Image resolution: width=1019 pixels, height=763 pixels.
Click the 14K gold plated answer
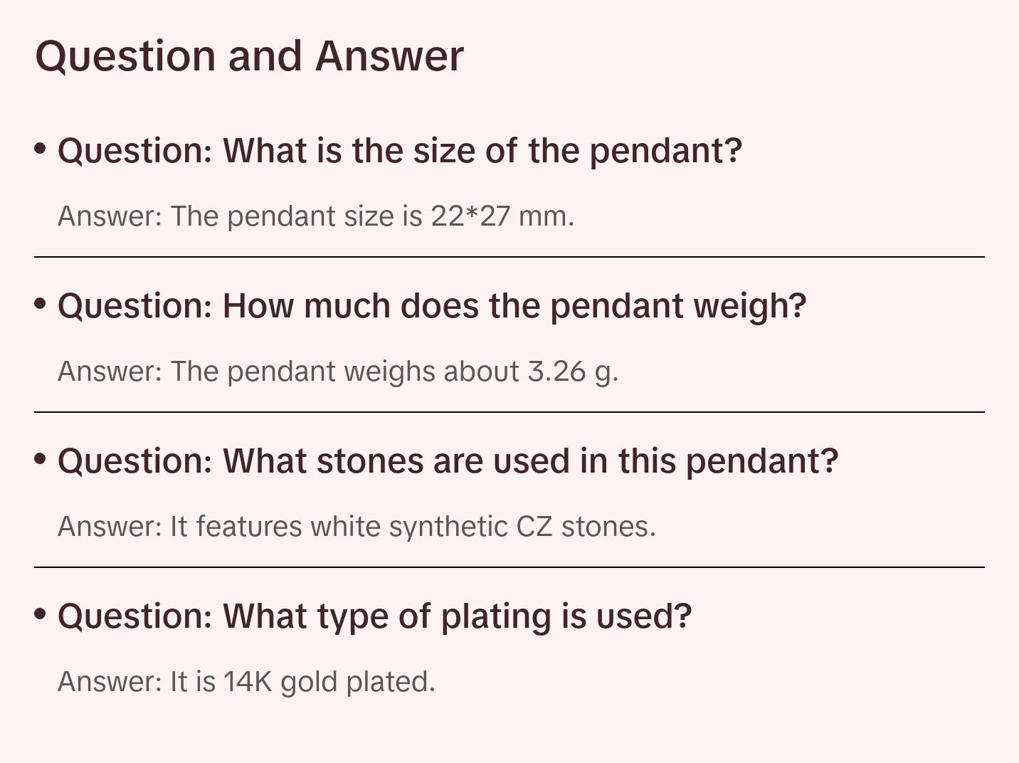point(246,682)
